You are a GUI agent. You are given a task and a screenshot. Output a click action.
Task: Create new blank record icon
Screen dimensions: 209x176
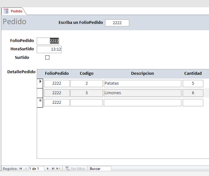(x=59, y=169)
